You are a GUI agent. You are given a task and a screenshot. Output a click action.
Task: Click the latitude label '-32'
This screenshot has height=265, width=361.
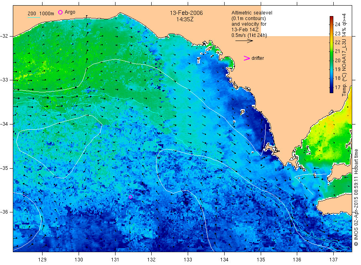[x=4, y=36]
